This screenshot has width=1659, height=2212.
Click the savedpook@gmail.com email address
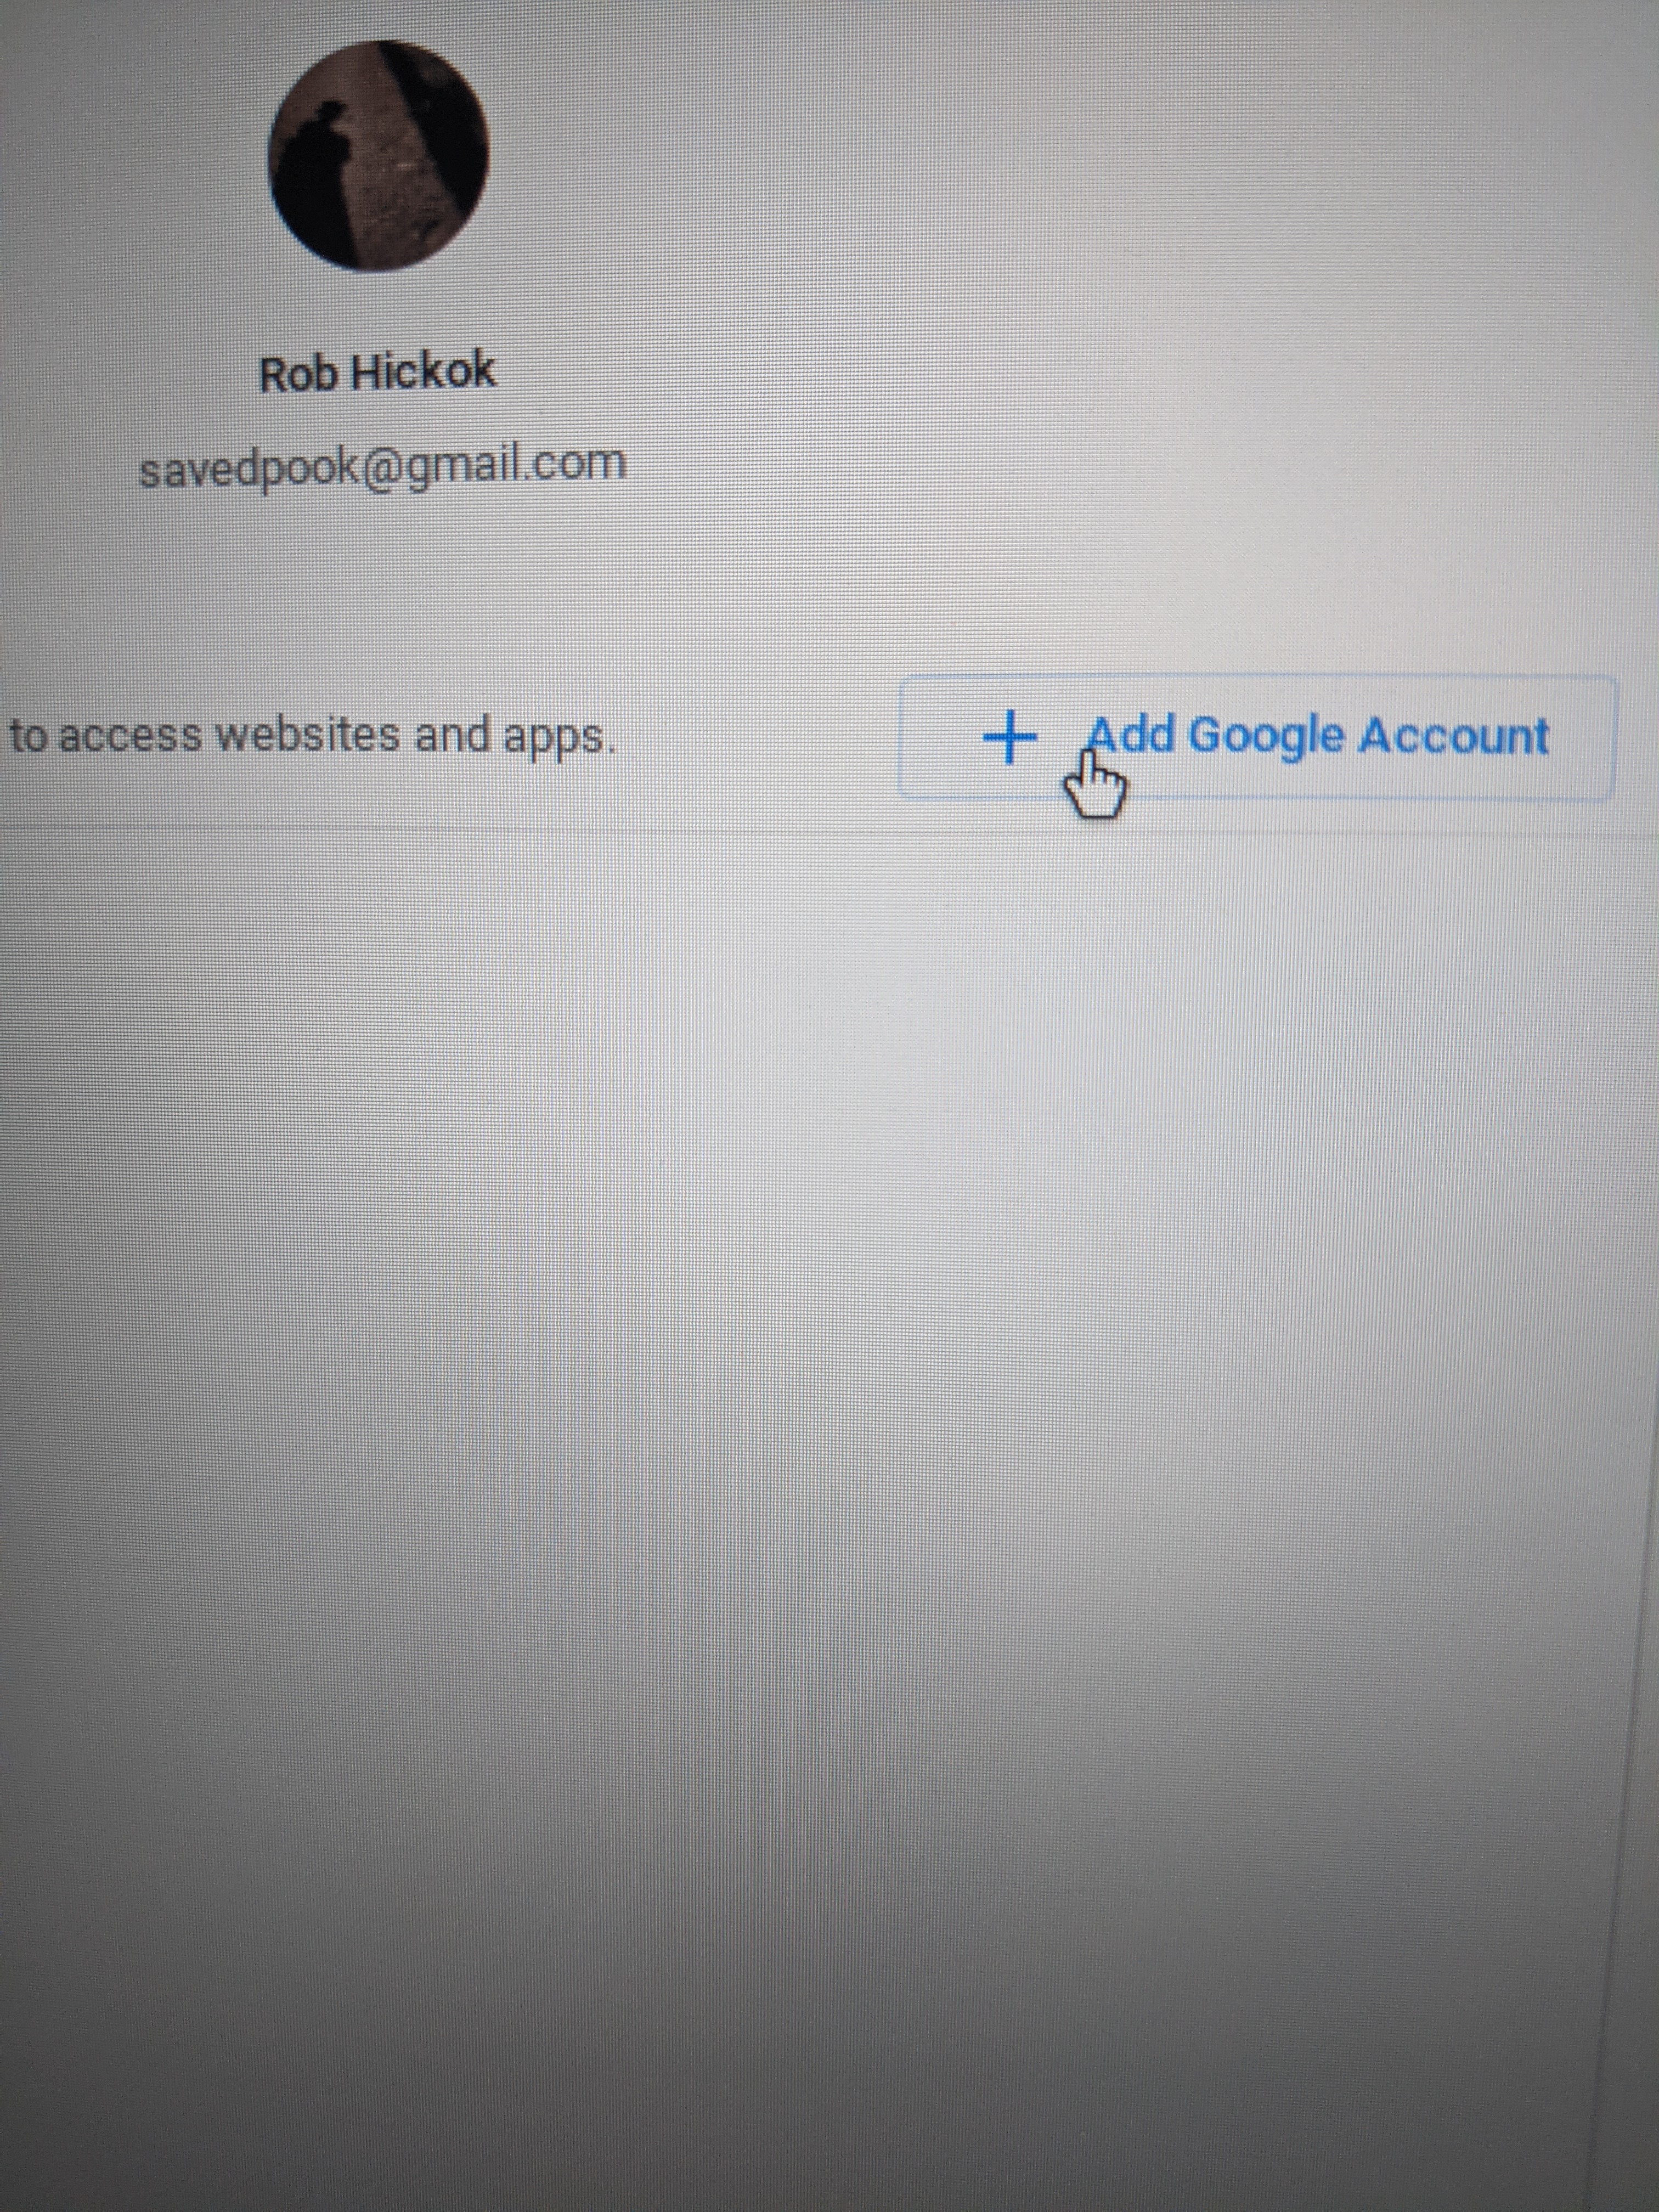[x=382, y=466]
